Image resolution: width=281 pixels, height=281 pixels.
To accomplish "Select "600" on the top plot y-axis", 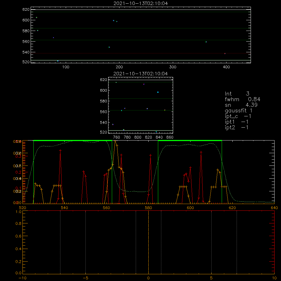I will [x=26, y=20].
